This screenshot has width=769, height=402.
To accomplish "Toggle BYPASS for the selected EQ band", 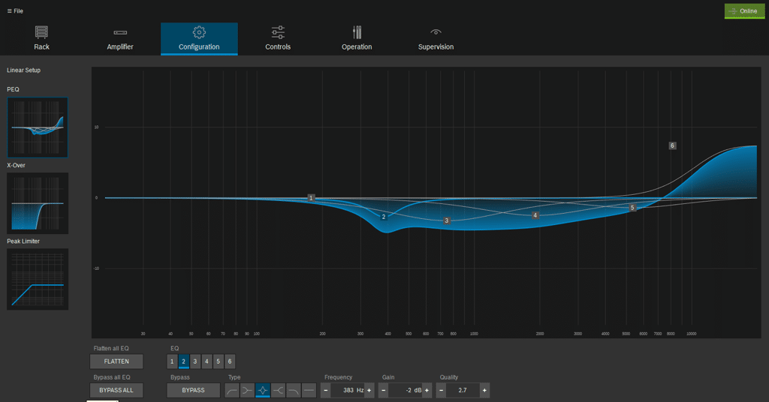I will pyautogui.click(x=193, y=391).
